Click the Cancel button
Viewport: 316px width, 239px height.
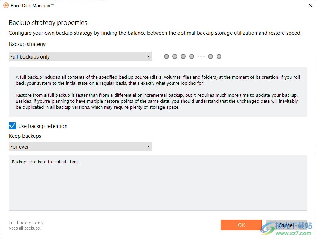pyautogui.click(x=286, y=225)
